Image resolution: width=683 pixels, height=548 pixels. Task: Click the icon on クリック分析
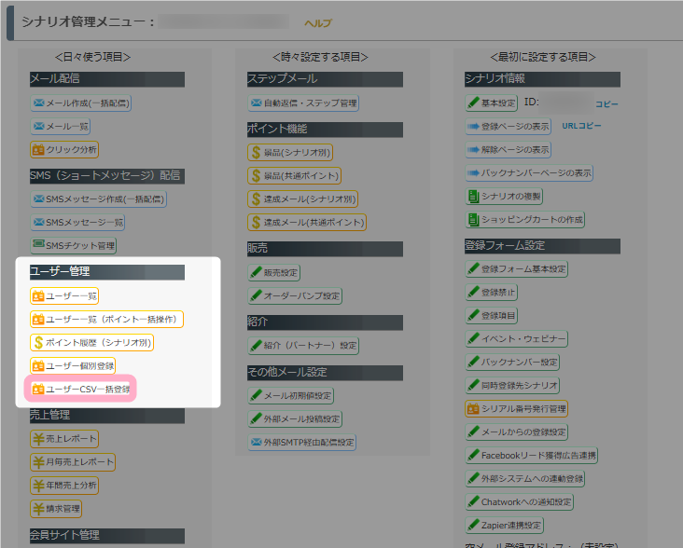tap(38, 149)
